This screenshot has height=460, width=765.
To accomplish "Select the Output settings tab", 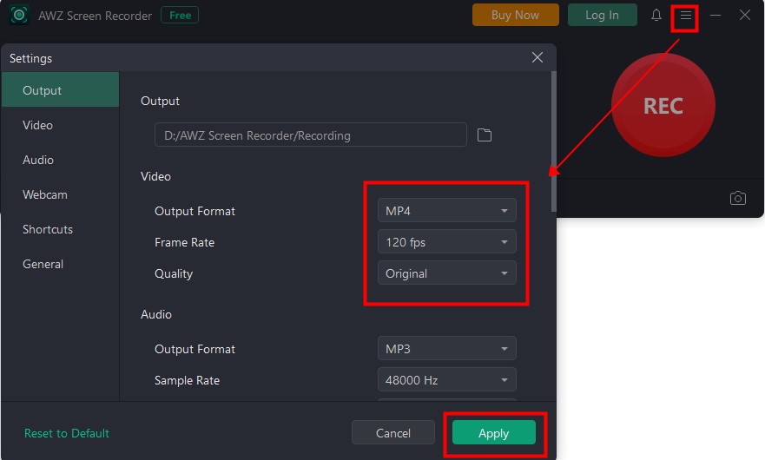I will point(60,90).
